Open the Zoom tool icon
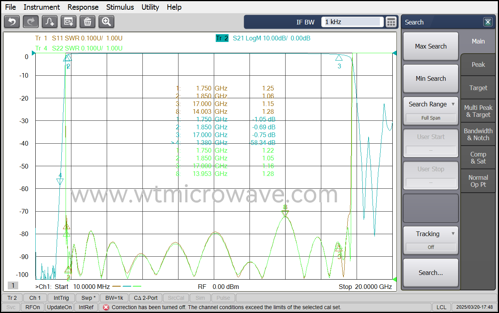 [x=106, y=22]
